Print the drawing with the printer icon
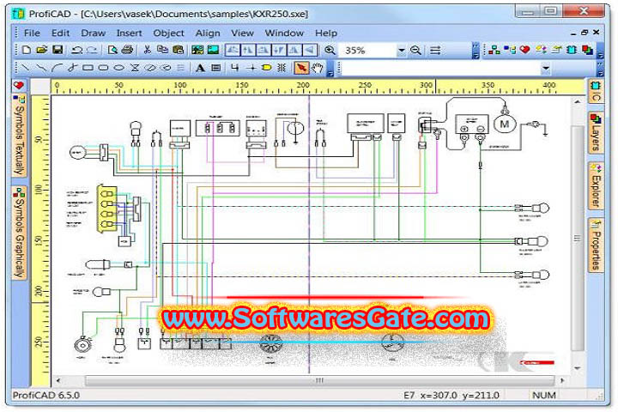This screenshot has height=412, width=618. (x=127, y=50)
